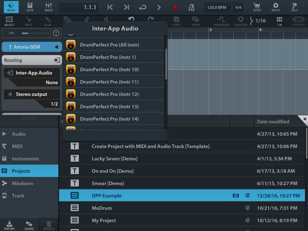Screen dimensions: 308x231
Task: Click the link icon on MoDrum row
Action: 248,208
